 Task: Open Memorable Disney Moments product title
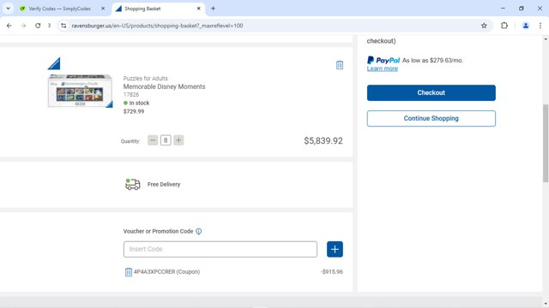point(164,86)
